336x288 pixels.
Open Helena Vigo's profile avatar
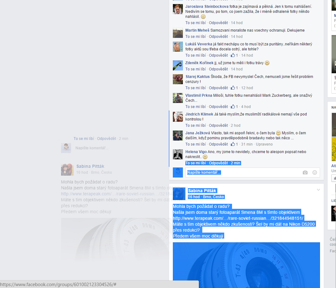click(178, 155)
